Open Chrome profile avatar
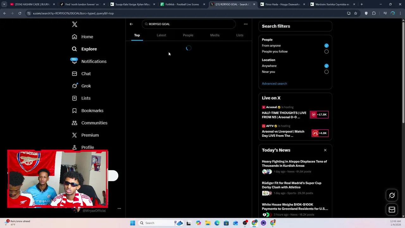405x228 pixels. (x=393, y=13)
